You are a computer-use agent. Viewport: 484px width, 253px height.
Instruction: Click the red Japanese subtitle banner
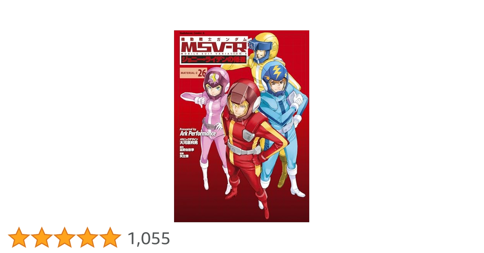click(x=214, y=60)
